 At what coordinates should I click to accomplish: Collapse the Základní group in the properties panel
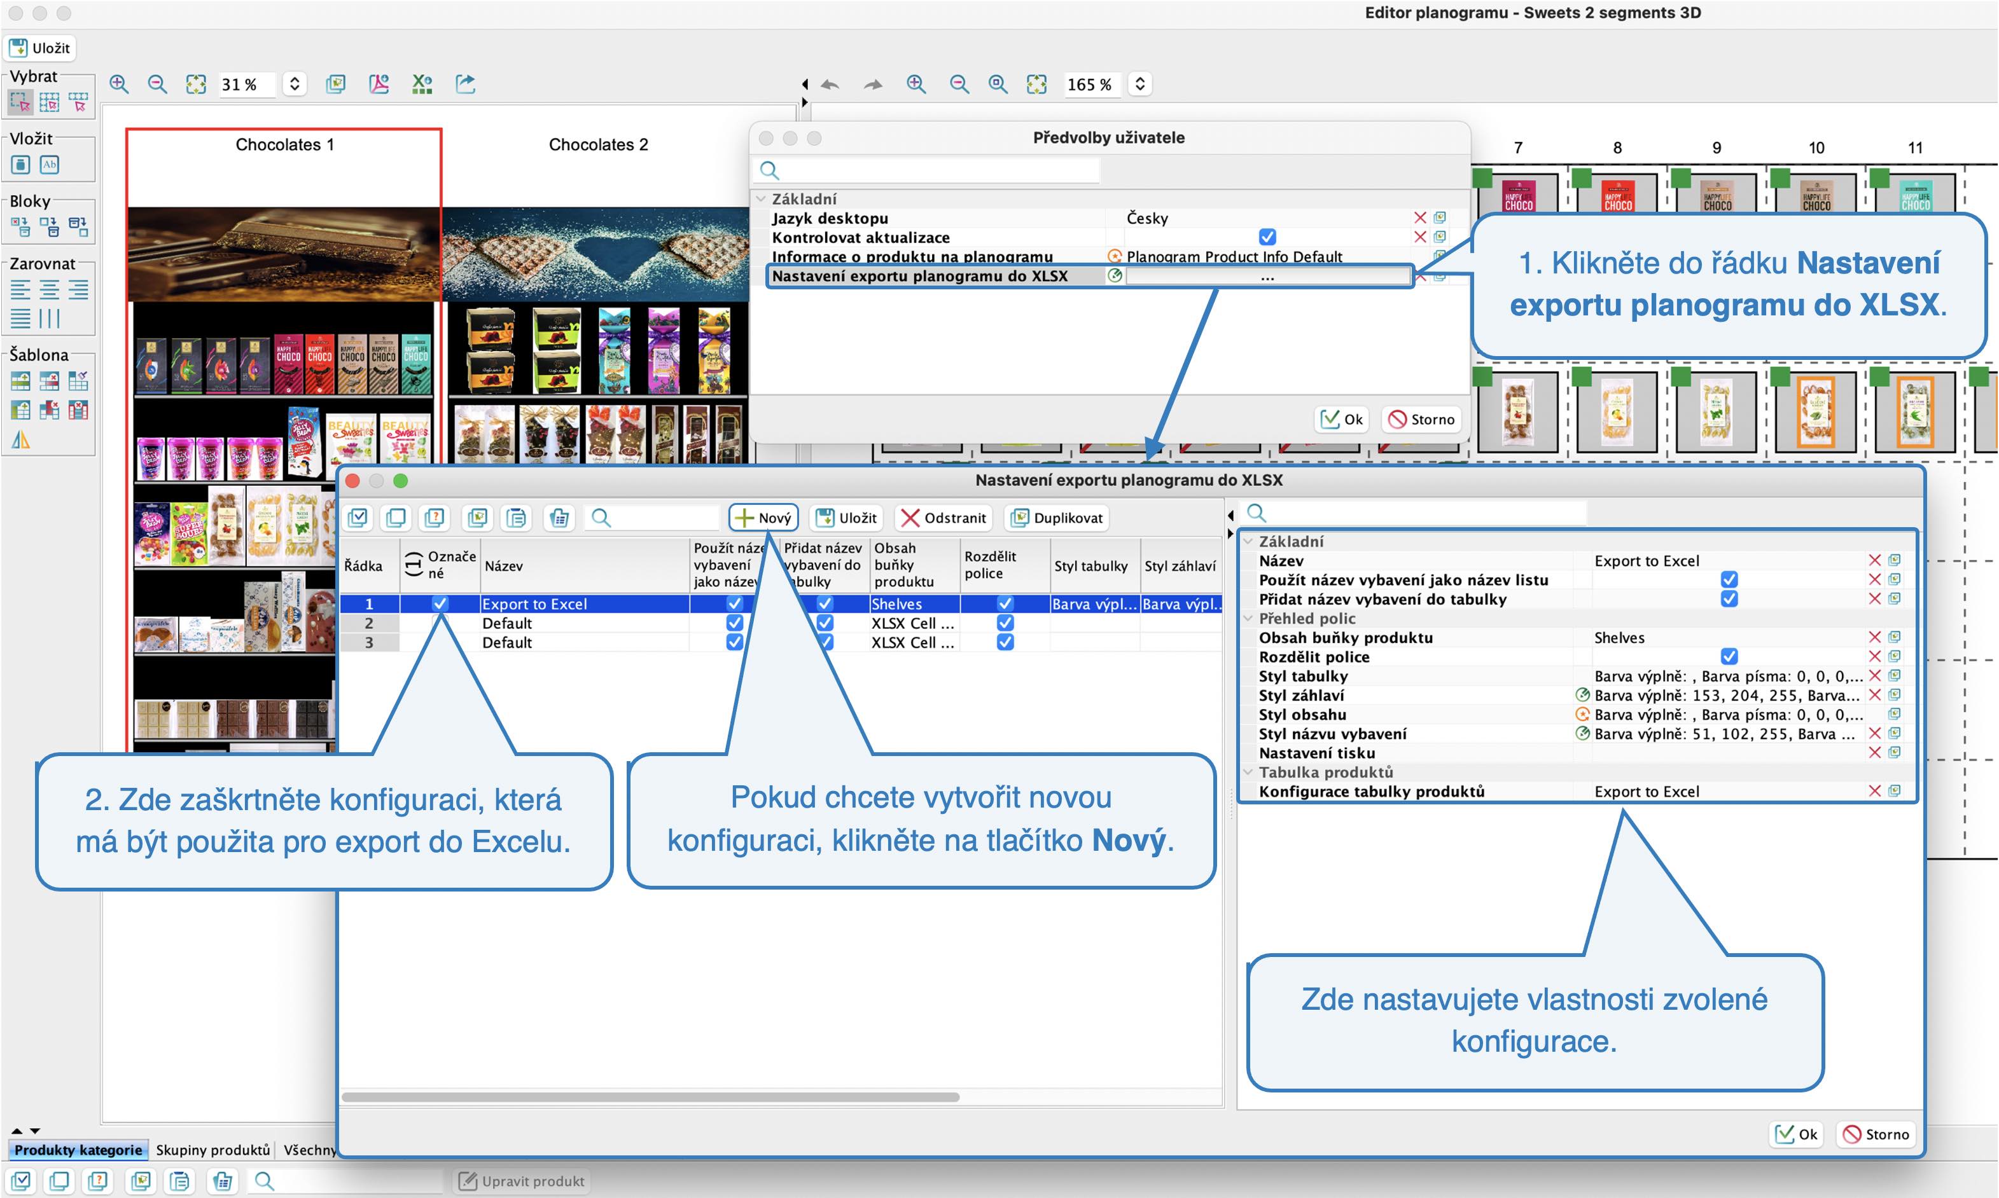(x=1249, y=542)
